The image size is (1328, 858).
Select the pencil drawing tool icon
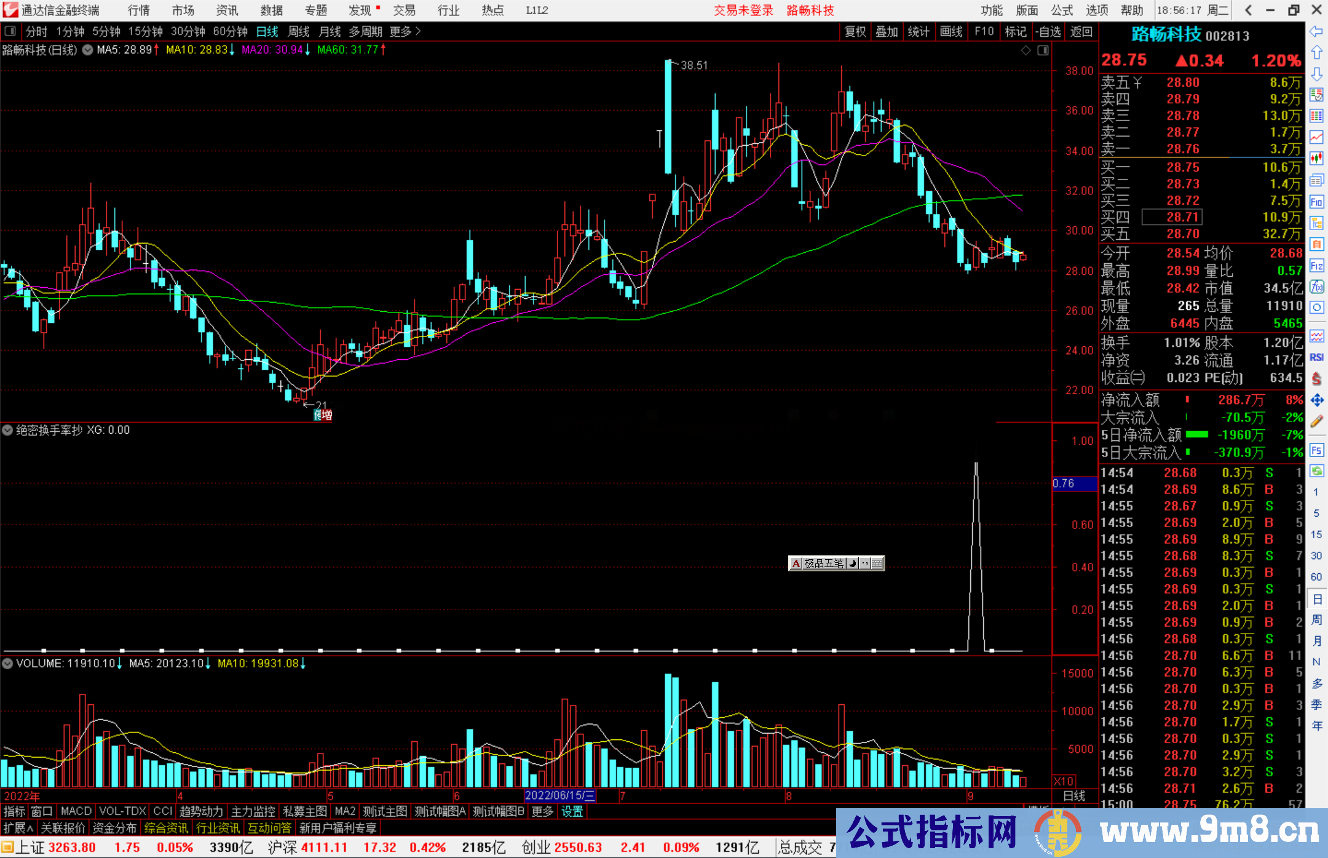pos(1316,421)
